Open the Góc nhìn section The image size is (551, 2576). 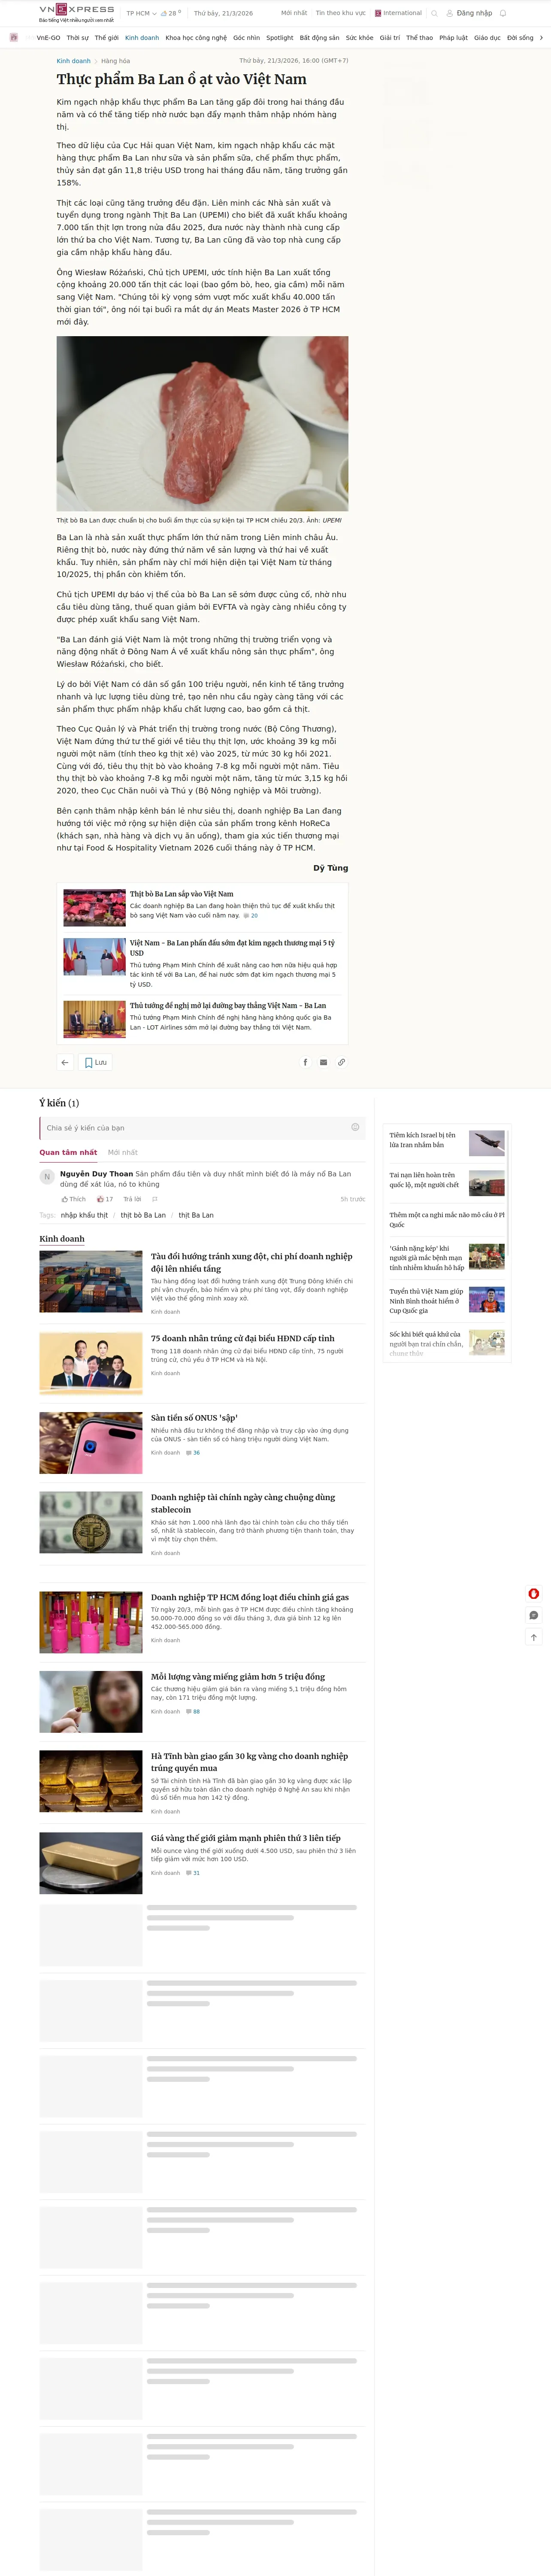tap(246, 38)
